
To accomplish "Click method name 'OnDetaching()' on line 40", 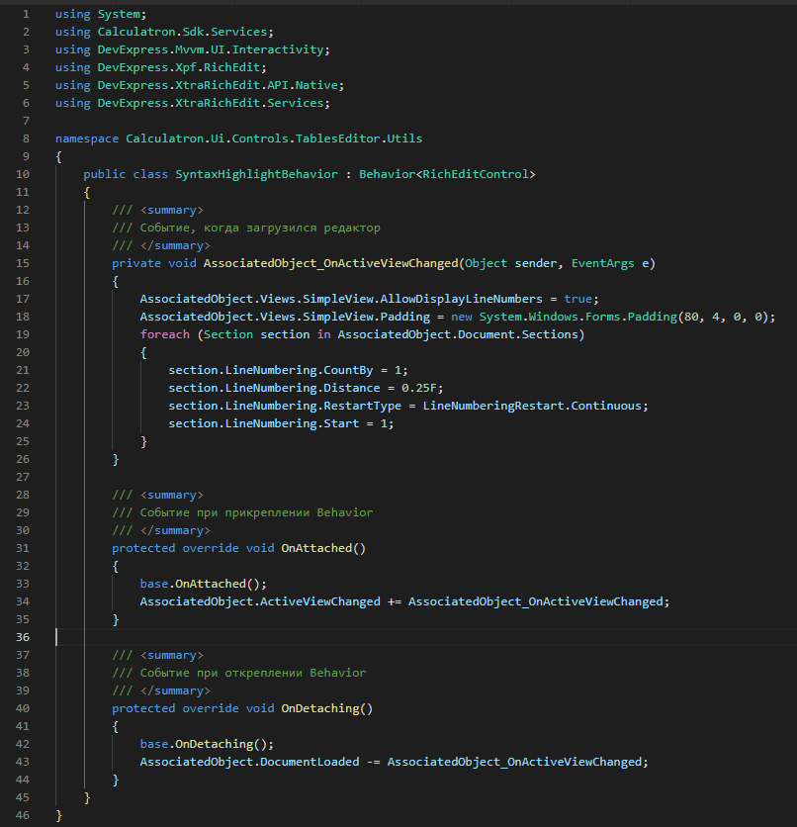I will coord(327,708).
